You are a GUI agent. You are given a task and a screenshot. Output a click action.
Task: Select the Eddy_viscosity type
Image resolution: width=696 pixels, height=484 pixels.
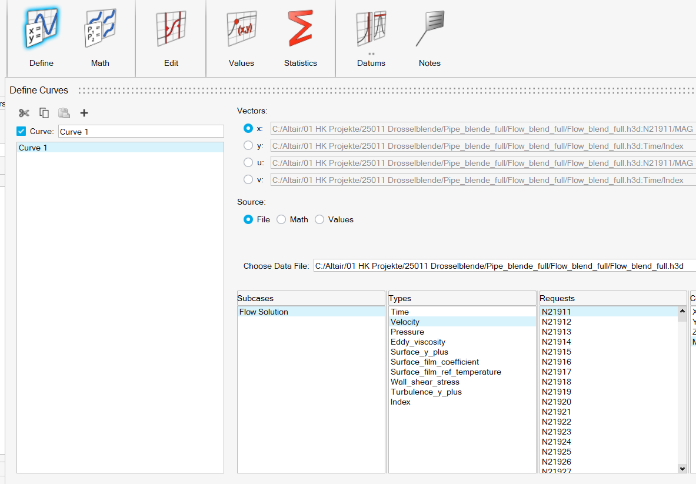[462, 342]
